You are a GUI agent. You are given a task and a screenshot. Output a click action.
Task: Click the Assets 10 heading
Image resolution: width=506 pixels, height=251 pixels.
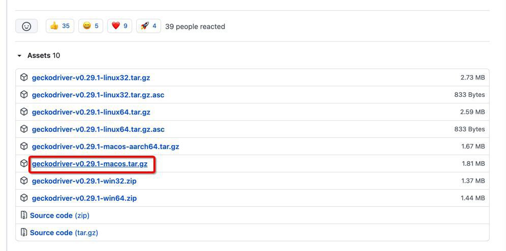(44, 55)
